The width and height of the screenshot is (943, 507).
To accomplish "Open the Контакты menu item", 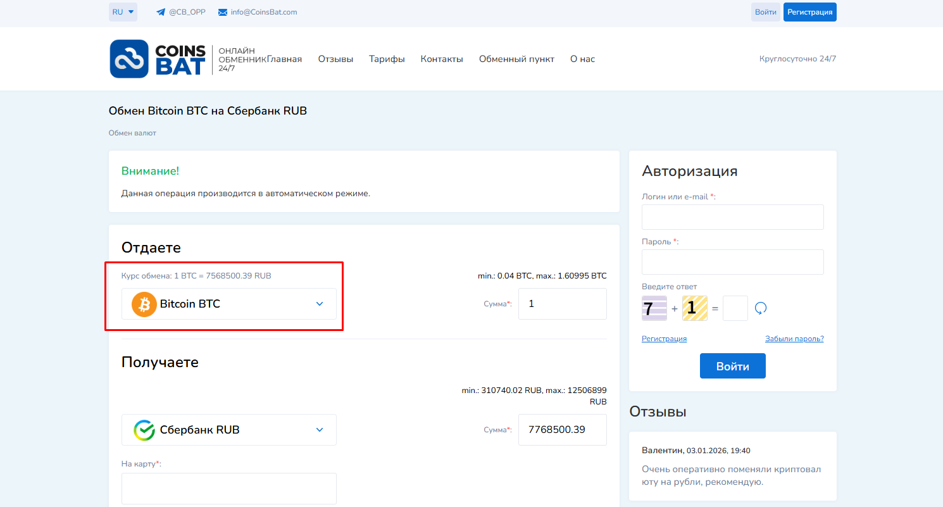I will click(442, 59).
